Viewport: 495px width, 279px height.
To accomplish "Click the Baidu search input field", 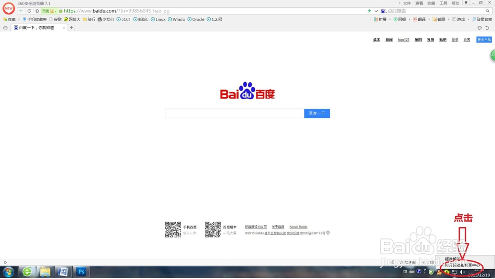I will click(234, 113).
